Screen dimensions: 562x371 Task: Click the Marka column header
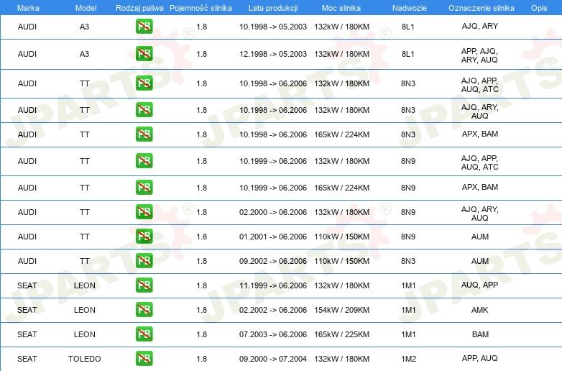[28, 8]
